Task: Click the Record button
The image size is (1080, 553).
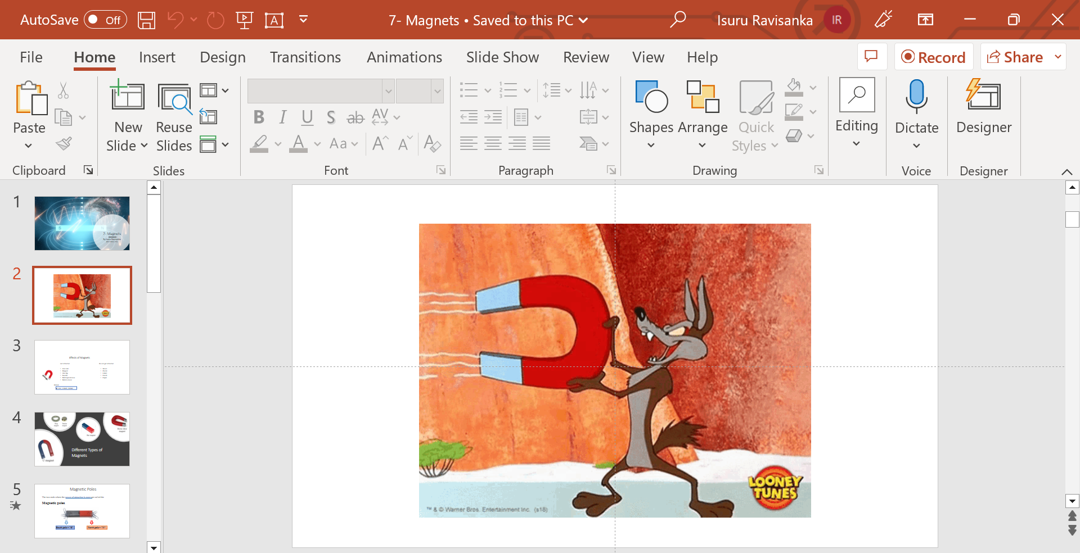Action: tap(934, 57)
